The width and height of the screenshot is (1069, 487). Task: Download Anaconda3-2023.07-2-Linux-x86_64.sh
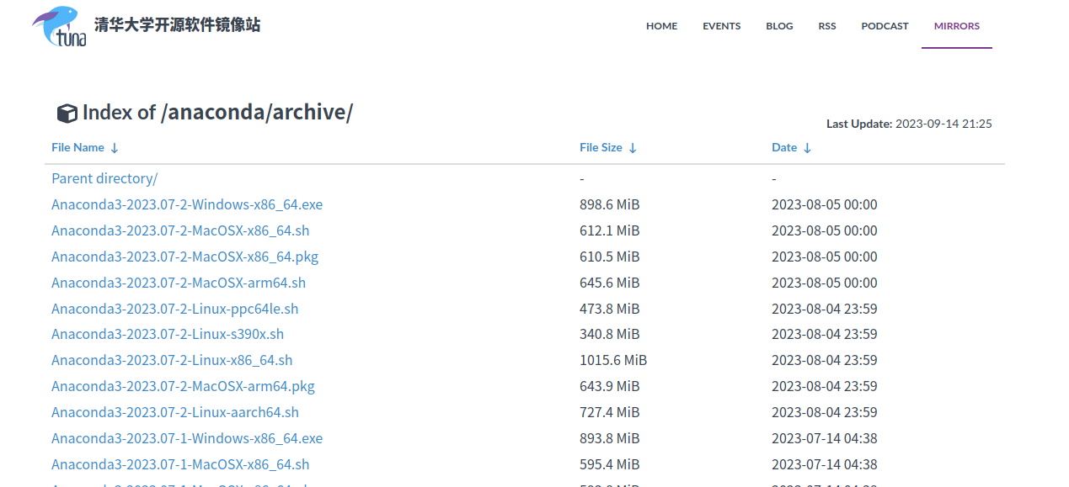tap(172, 360)
